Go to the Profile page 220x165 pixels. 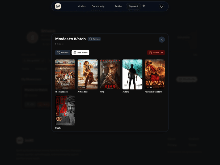point(118,6)
